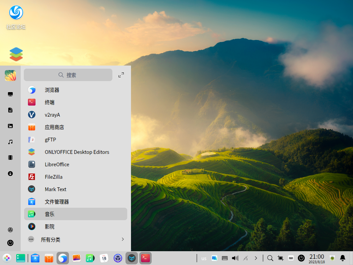This screenshot has height=265, width=353.
Task: Open global search magnifier in the dock
Action: click(270, 258)
